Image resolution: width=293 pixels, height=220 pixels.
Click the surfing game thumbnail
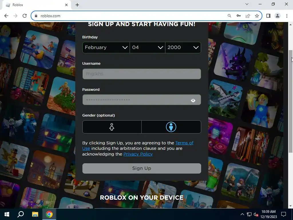39,49
